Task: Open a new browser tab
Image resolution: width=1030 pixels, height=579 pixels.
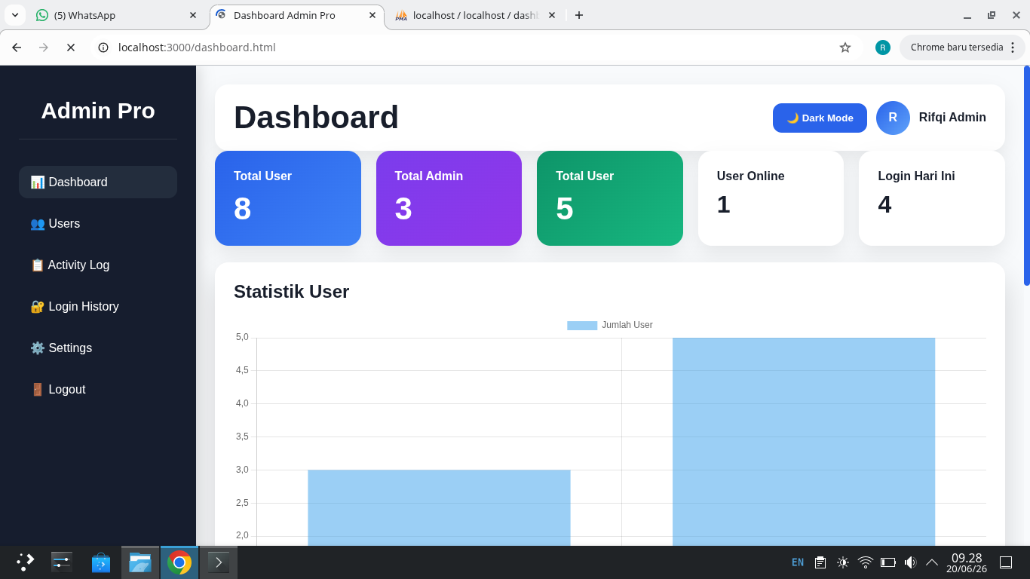Action: pyautogui.click(x=579, y=15)
